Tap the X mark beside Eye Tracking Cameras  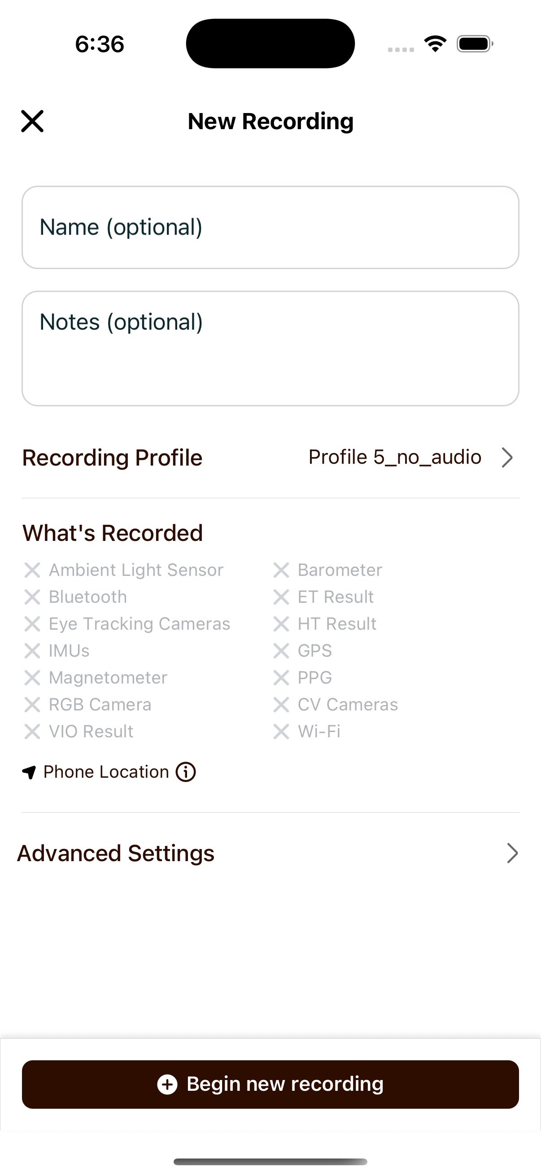point(32,623)
